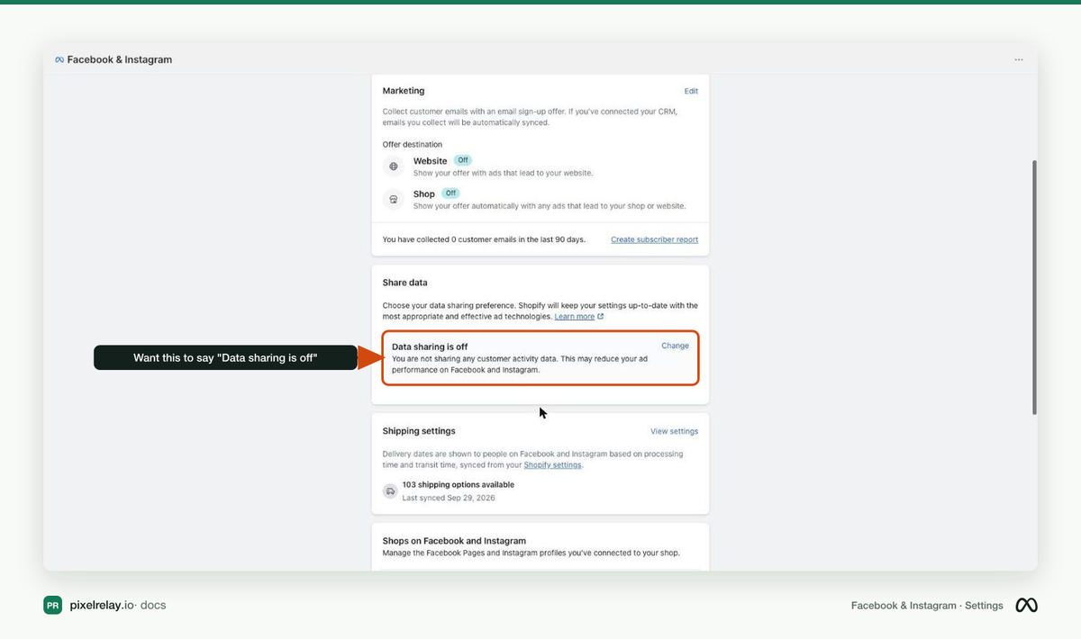
Task: Click the Marketing section heading
Action: tap(404, 91)
